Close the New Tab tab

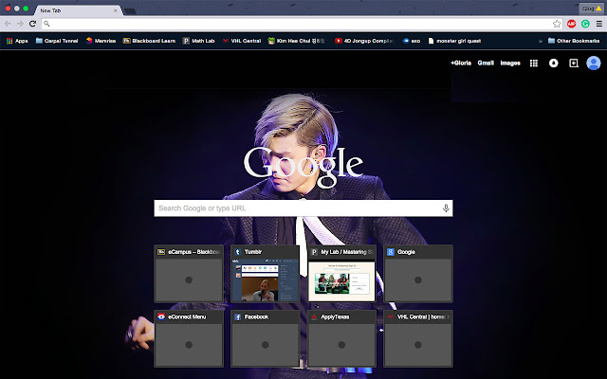116,10
